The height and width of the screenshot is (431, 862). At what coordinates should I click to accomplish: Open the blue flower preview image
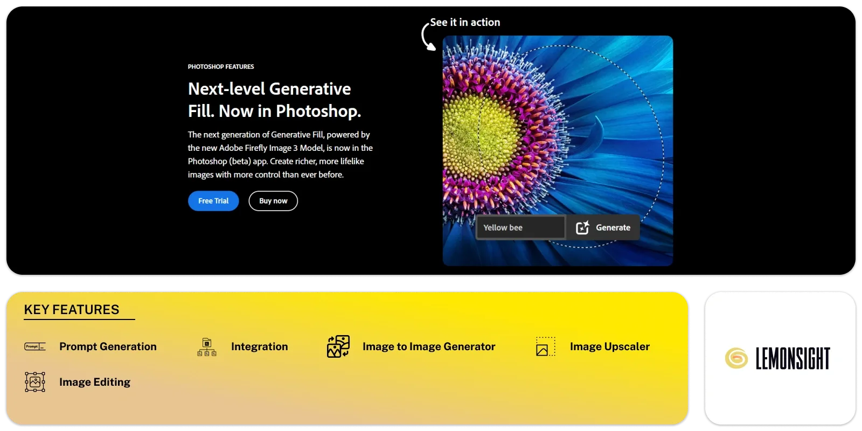click(558, 151)
